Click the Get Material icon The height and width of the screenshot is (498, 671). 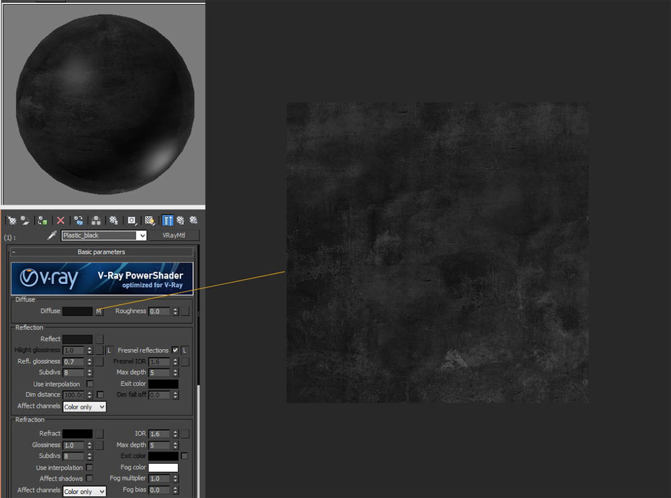pyautogui.click(x=11, y=220)
